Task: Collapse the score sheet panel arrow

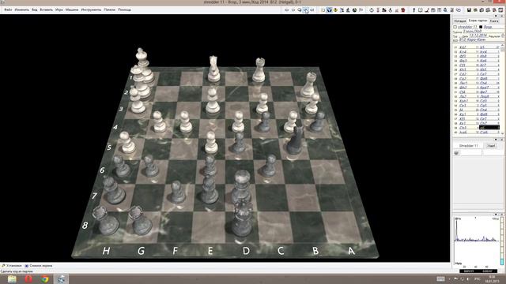Action: pos(496,16)
